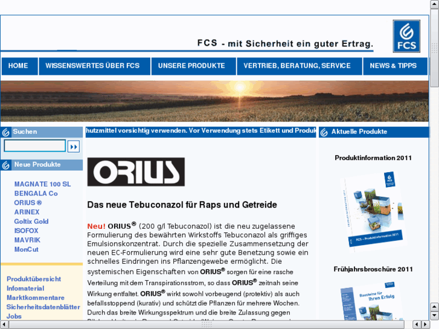Open Marktkommentare link
Image resolution: width=439 pixels, height=329 pixels.
(x=36, y=298)
